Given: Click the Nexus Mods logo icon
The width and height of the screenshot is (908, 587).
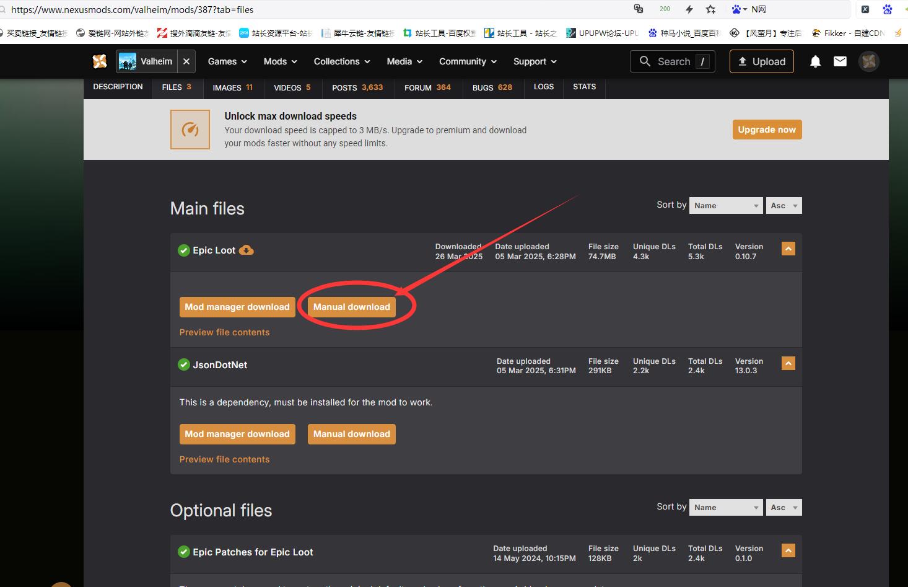Looking at the screenshot, I should tap(100, 61).
